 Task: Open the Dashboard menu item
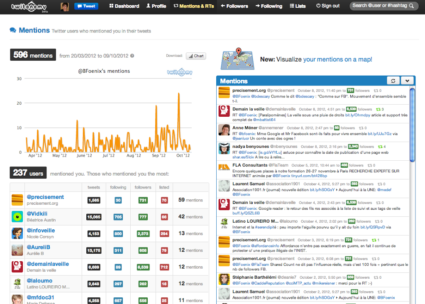(x=124, y=6)
